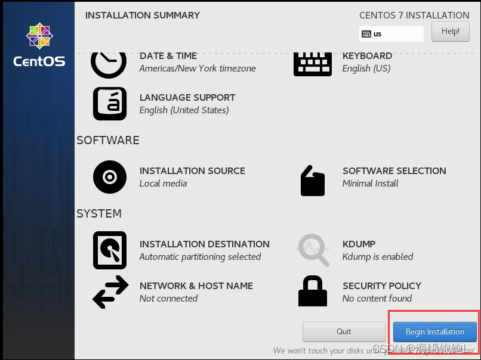Click the Software Selection package icon
Screen dimensions: 481x360
point(313,181)
